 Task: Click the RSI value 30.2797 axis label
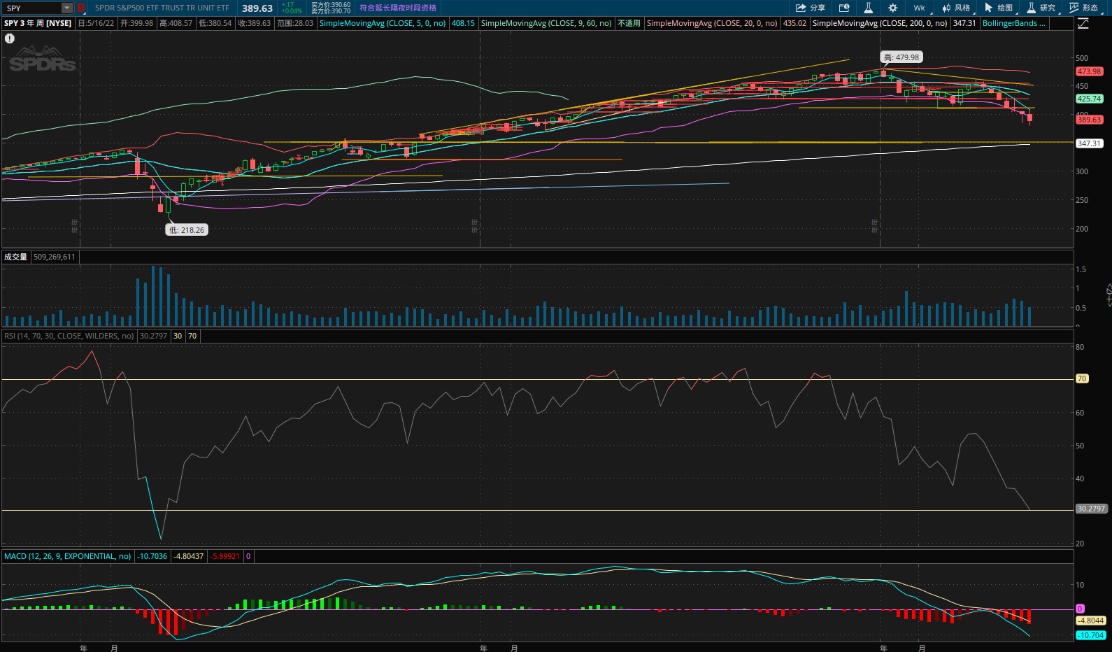1091,509
